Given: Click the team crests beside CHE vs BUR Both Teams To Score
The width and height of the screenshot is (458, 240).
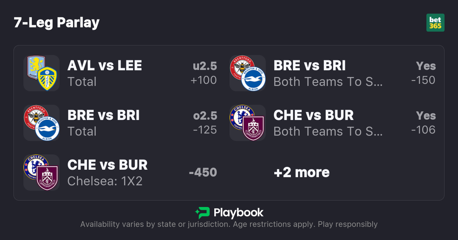Looking at the screenshot, I should (248, 123).
